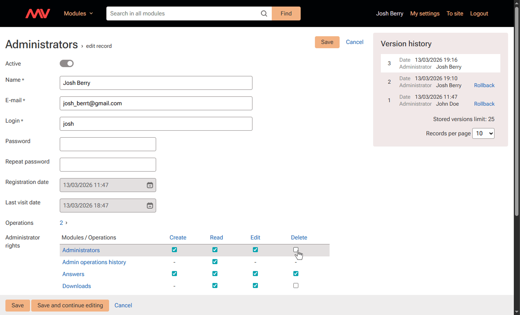Click the Find button
Screen dimensions: 520x315
click(286, 13)
